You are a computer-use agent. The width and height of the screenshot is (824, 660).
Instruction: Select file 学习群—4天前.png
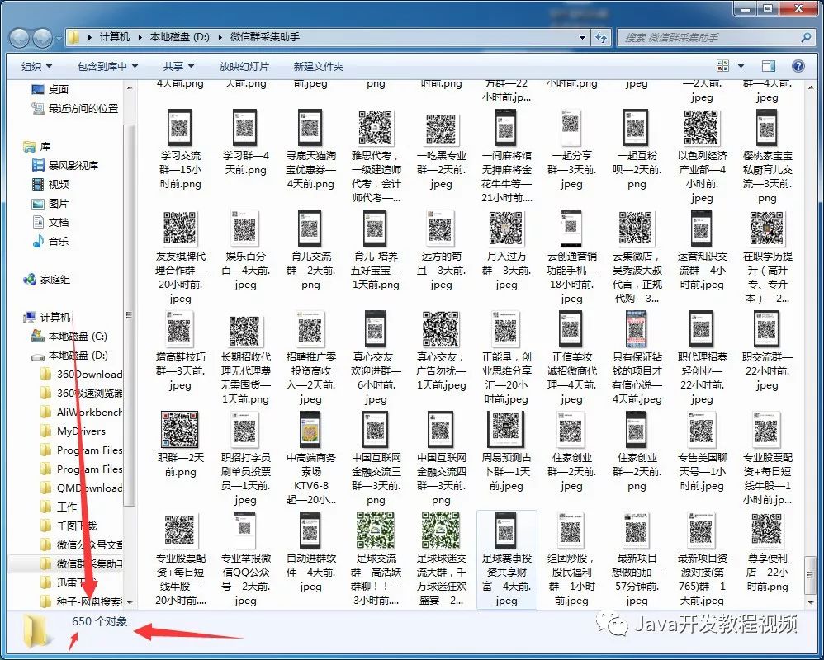point(245,142)
